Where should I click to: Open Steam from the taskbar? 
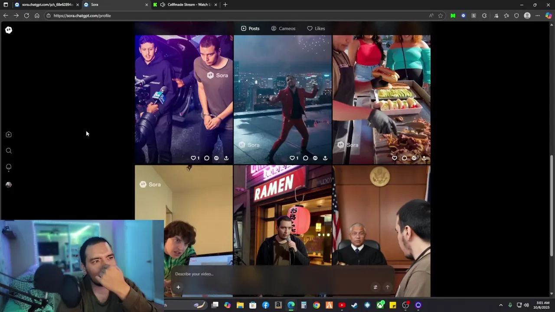[354, 305]
